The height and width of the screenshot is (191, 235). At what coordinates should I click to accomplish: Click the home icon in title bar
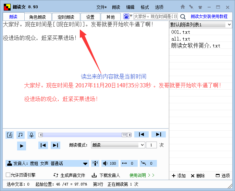pyautogui.click(x=183, y=7)
